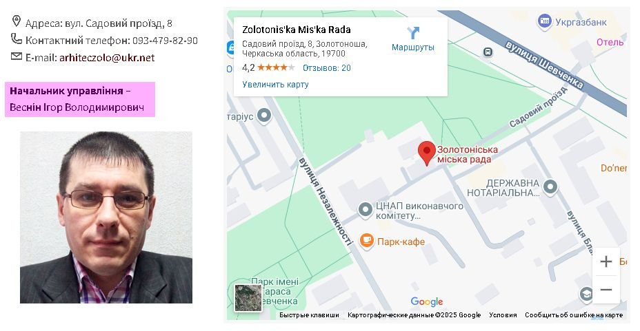640x331 pixels.
Task: Open the Увеличить карту link
Action: [275, 84]
